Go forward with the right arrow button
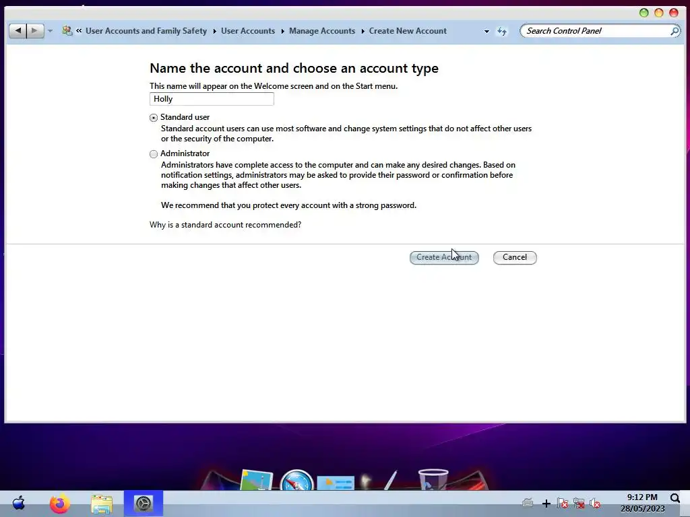The width and height of the screenshot is (690, 517). [x=35, y=31]
